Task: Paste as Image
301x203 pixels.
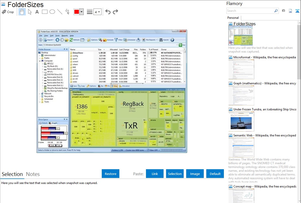Action: [195, 174]
